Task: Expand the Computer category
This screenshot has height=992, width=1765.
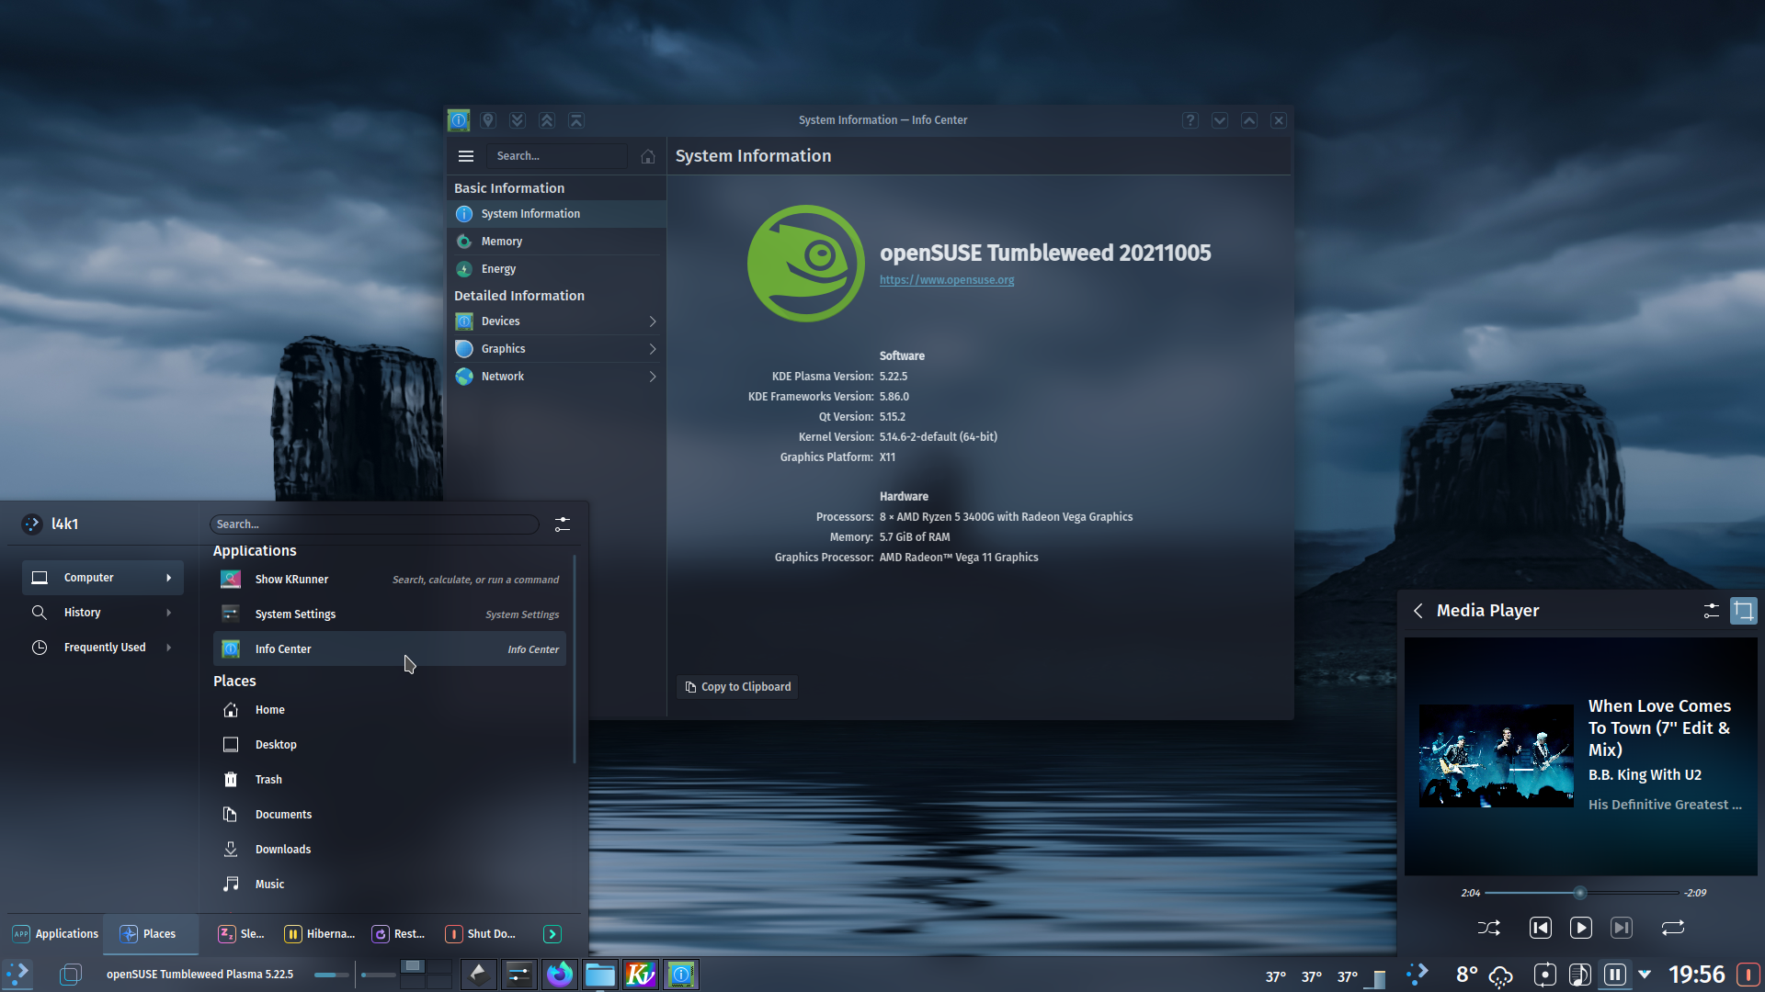Action: click(103, 578)
